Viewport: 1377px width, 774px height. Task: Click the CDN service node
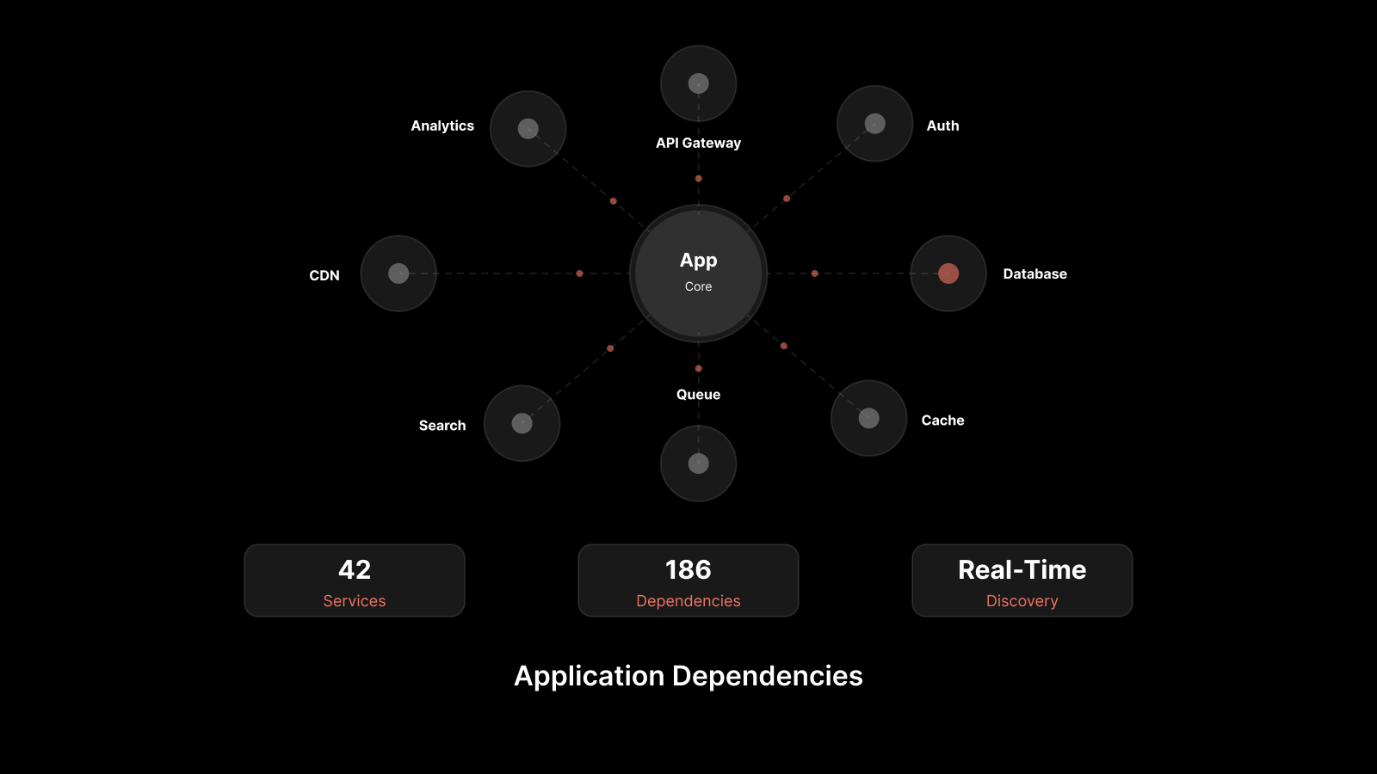398,273
